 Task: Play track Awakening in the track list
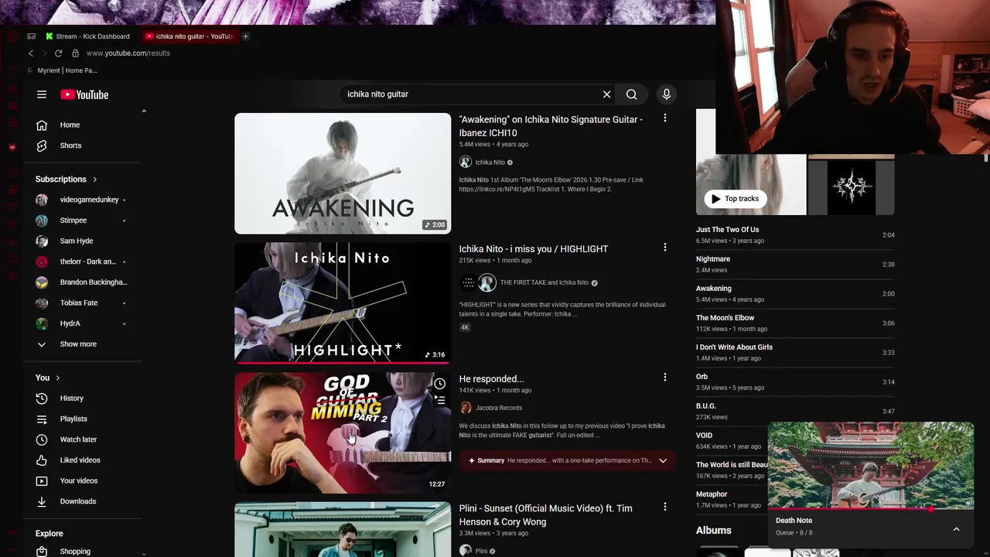795,293
